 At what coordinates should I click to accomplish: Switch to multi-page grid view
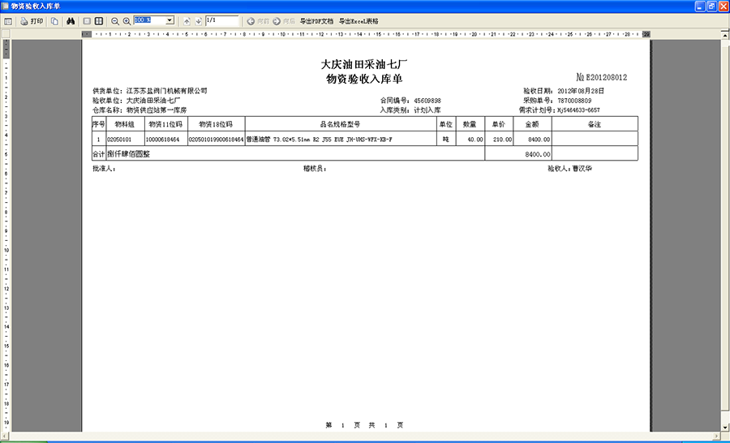point(99,21)
